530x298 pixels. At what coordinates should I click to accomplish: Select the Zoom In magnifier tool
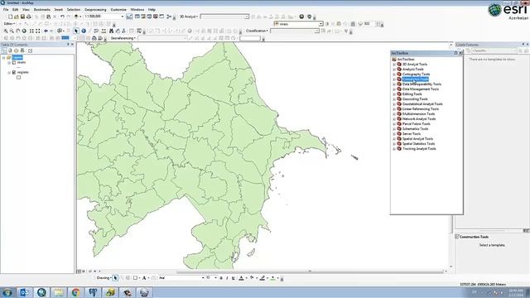click(x=6, y=31)
